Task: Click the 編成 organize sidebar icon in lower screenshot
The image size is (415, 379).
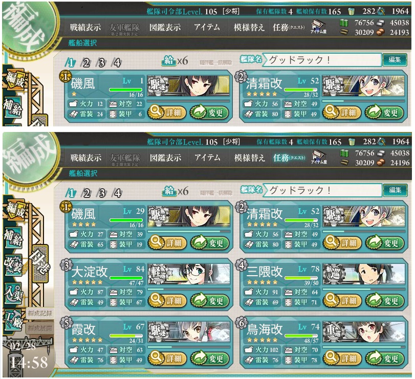Action: tap(14, 209)
